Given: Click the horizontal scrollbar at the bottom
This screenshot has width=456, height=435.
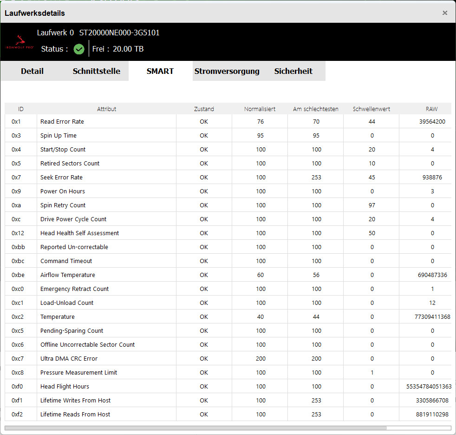Looking at the screenshot, I should tap(195, 428).
